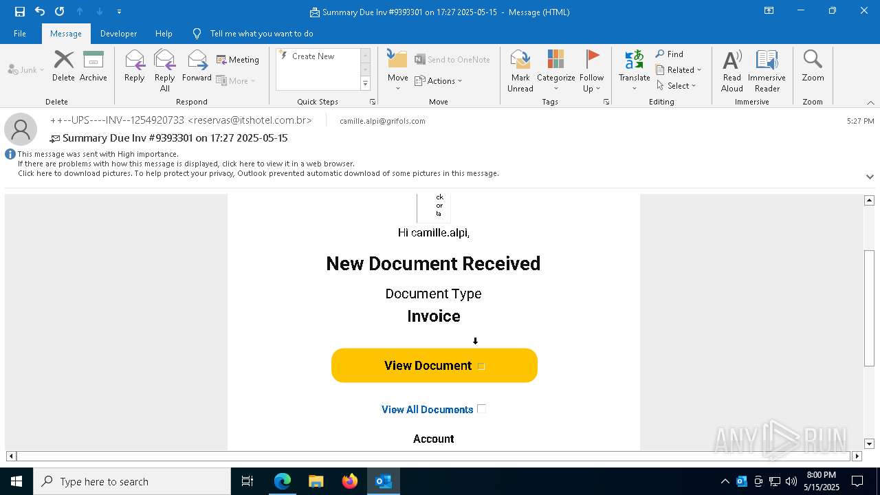Open the Actions dropdown
The height and width of the screenshot is (495, 880).
439,80
